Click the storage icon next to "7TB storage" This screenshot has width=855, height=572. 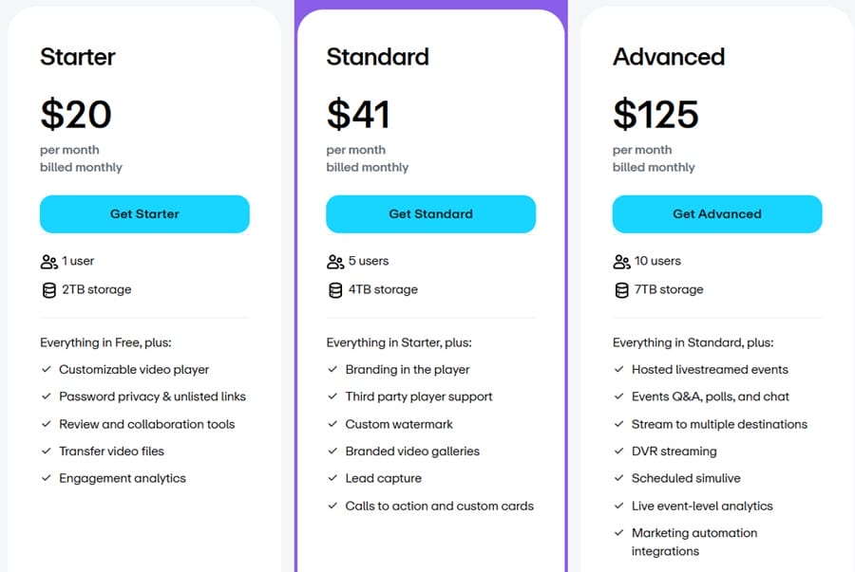pos(621,289)
